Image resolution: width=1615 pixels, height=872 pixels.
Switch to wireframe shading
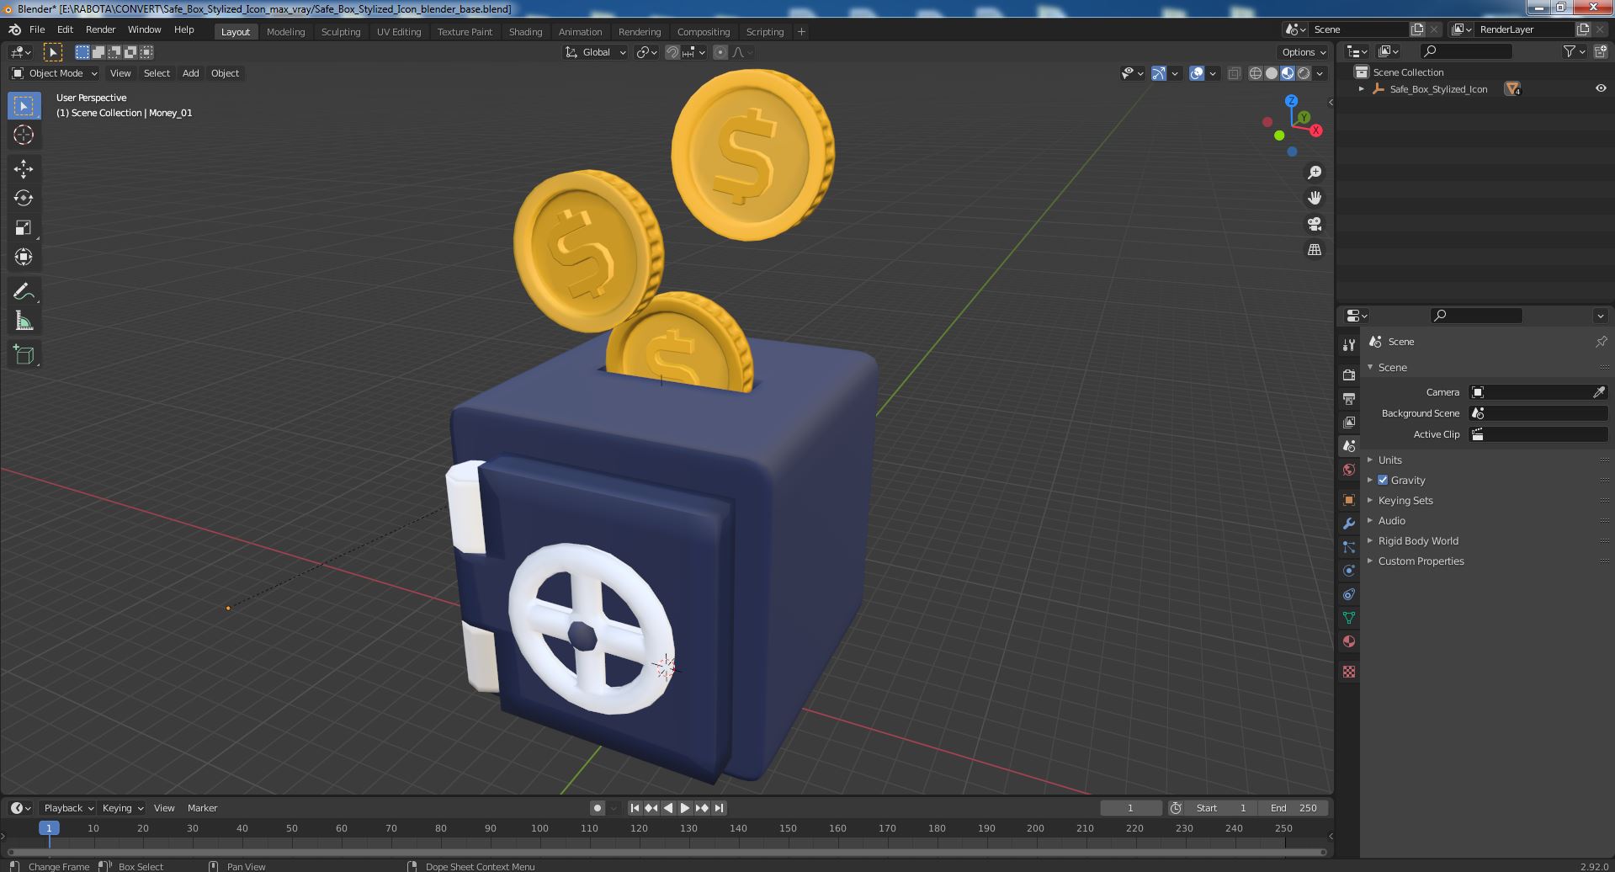click(x=1256, y=73)
